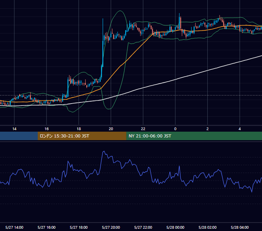The image size is (262, 231).
Task: Click the indicator line's highest peak
Action: pos(104,151)
